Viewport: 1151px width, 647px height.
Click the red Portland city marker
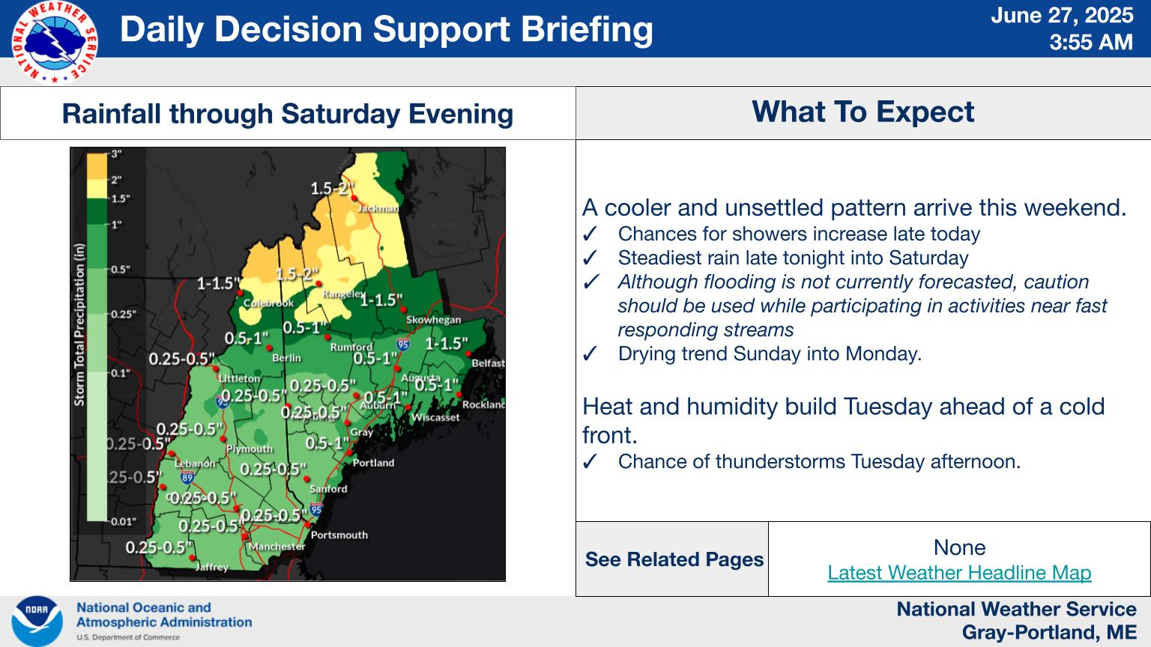[x=348, y=452]
